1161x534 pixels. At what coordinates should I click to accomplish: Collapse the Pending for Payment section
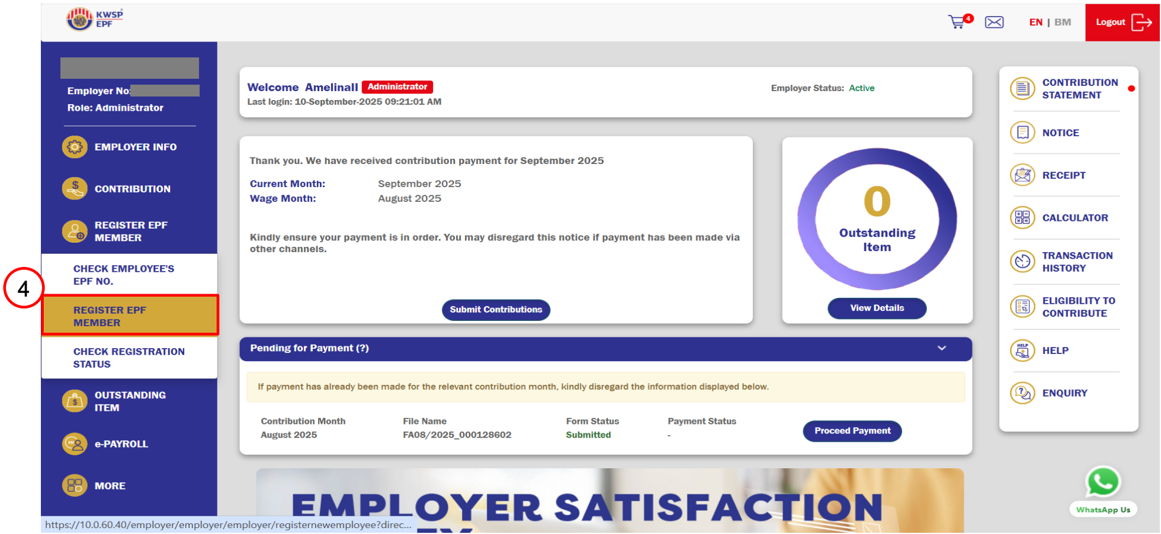point(943,349)
